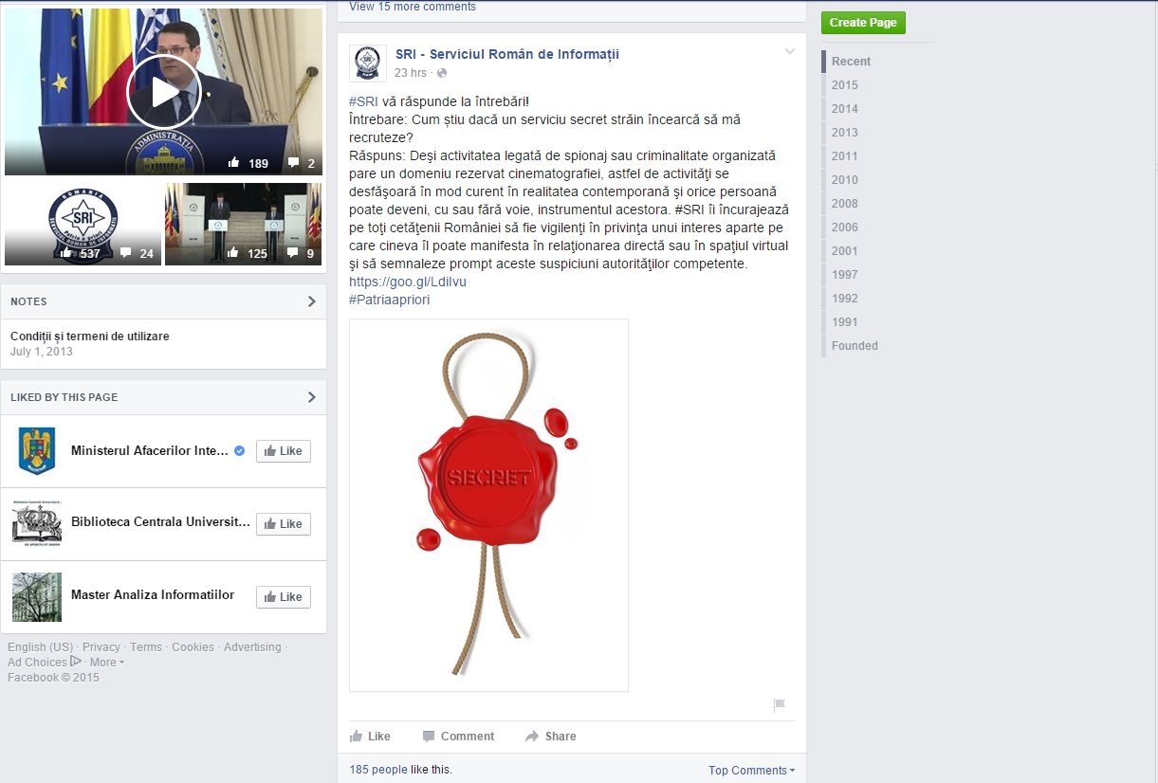Expand the Liked By This Page section
1158x783 pixels.
pos(311,397)
